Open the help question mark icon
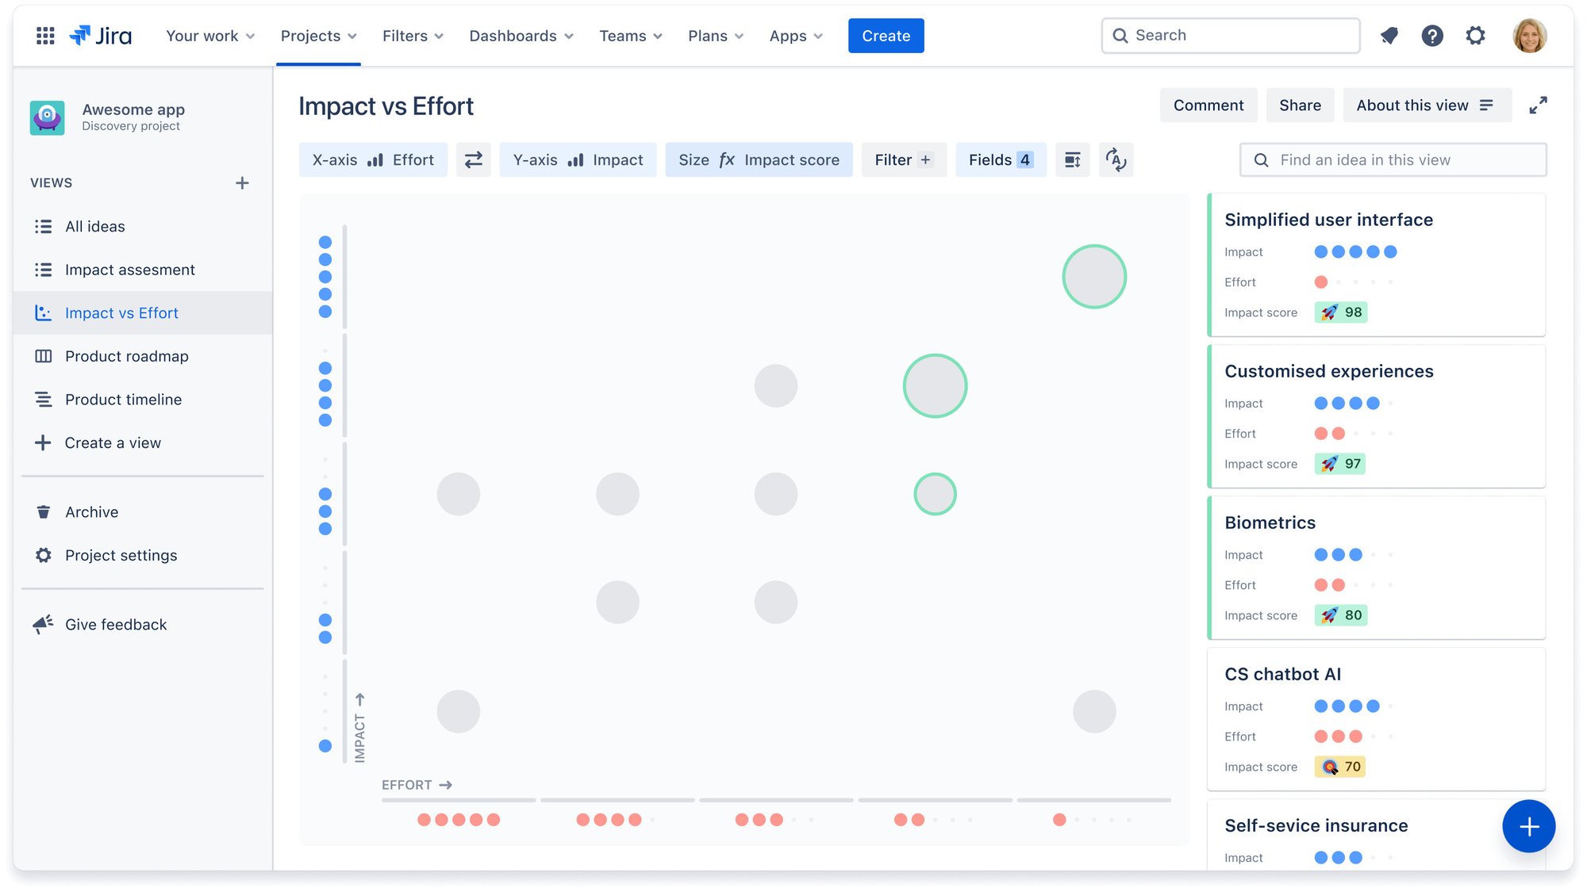Image resolution: width=1587 pixels, height=892 pixels. pos(1432,36)
